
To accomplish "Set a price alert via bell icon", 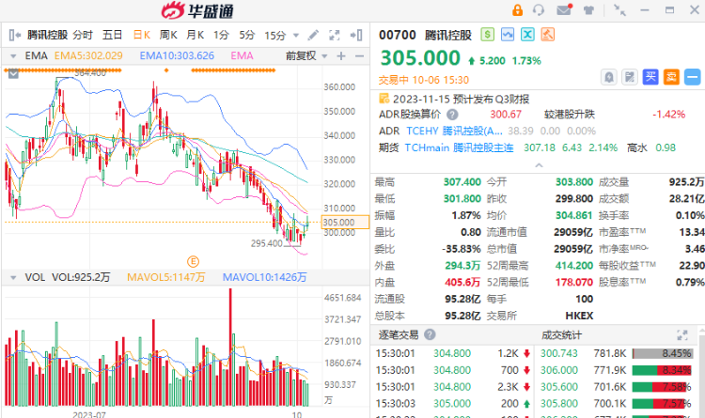I will [x=609, y=77].
